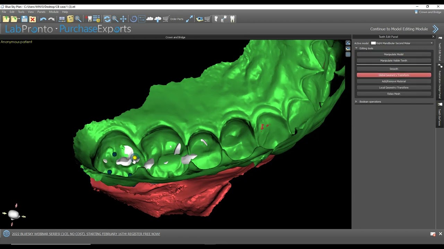Close the Teeth Edit Panel
The width and height of the screenshot is (444, 249).
(x=433, y=37)
